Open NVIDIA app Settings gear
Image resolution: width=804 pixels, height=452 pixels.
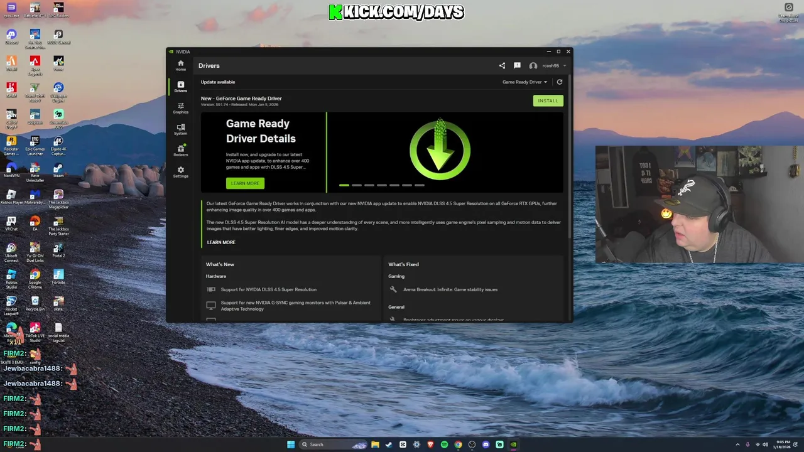click(x=181, y=172)
